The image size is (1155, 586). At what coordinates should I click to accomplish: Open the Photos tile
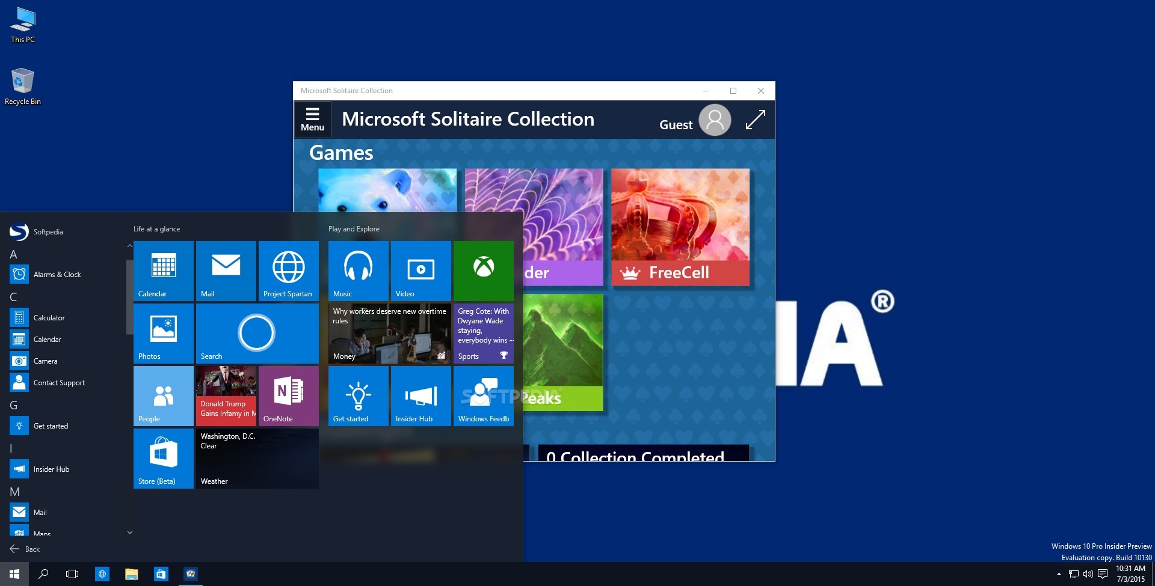[x=164, y=333]
